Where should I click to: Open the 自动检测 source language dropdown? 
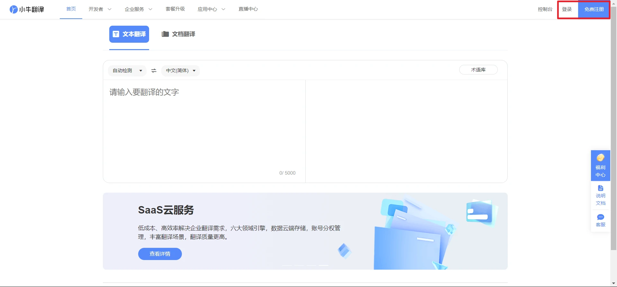(x=127, y=71)
